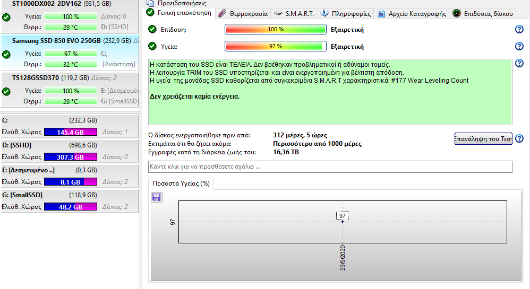
Task: Click the Δίσκος: 1 label beside C: bar
Action: (115, 132)
